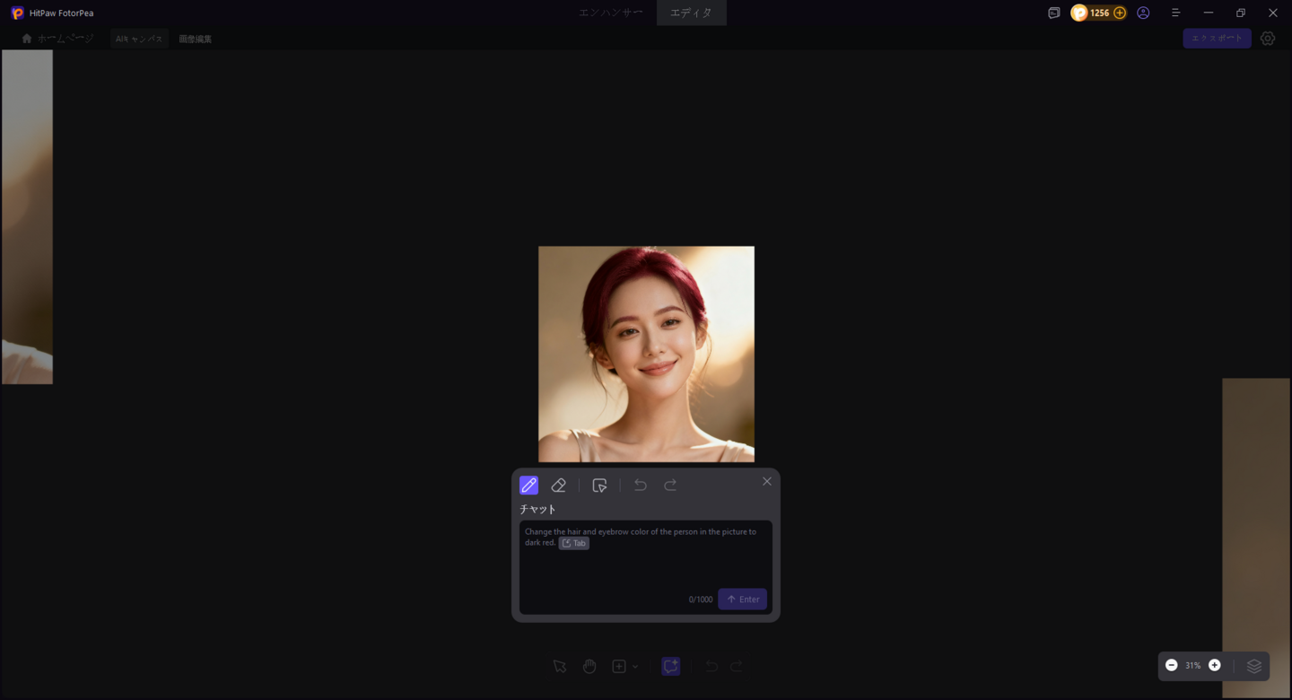Select the pencil brush tool in chat panel
The image size is (1292, 700).
(528, 486)
